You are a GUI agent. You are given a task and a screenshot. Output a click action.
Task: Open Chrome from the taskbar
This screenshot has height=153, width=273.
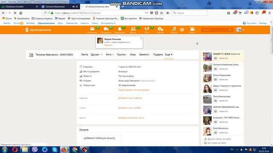tap(75, 150)
